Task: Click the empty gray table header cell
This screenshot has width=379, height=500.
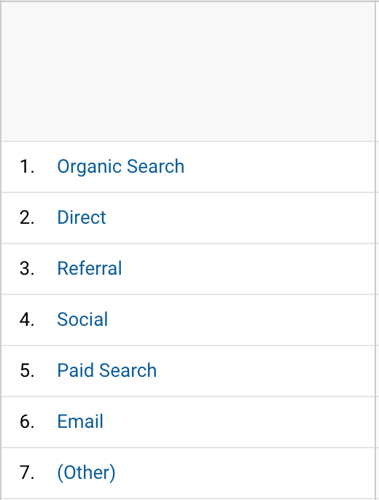Action: [188, 71]
